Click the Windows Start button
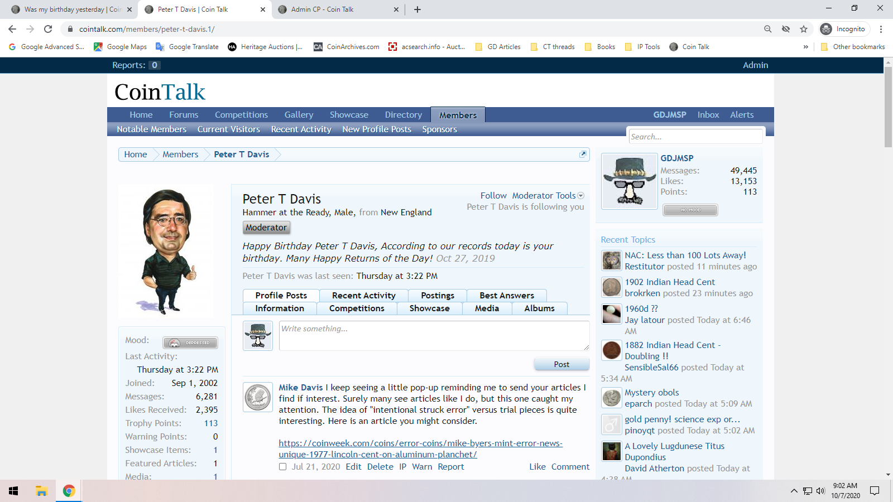This screenshot has height=502, width=893. [x=13, y=491]
